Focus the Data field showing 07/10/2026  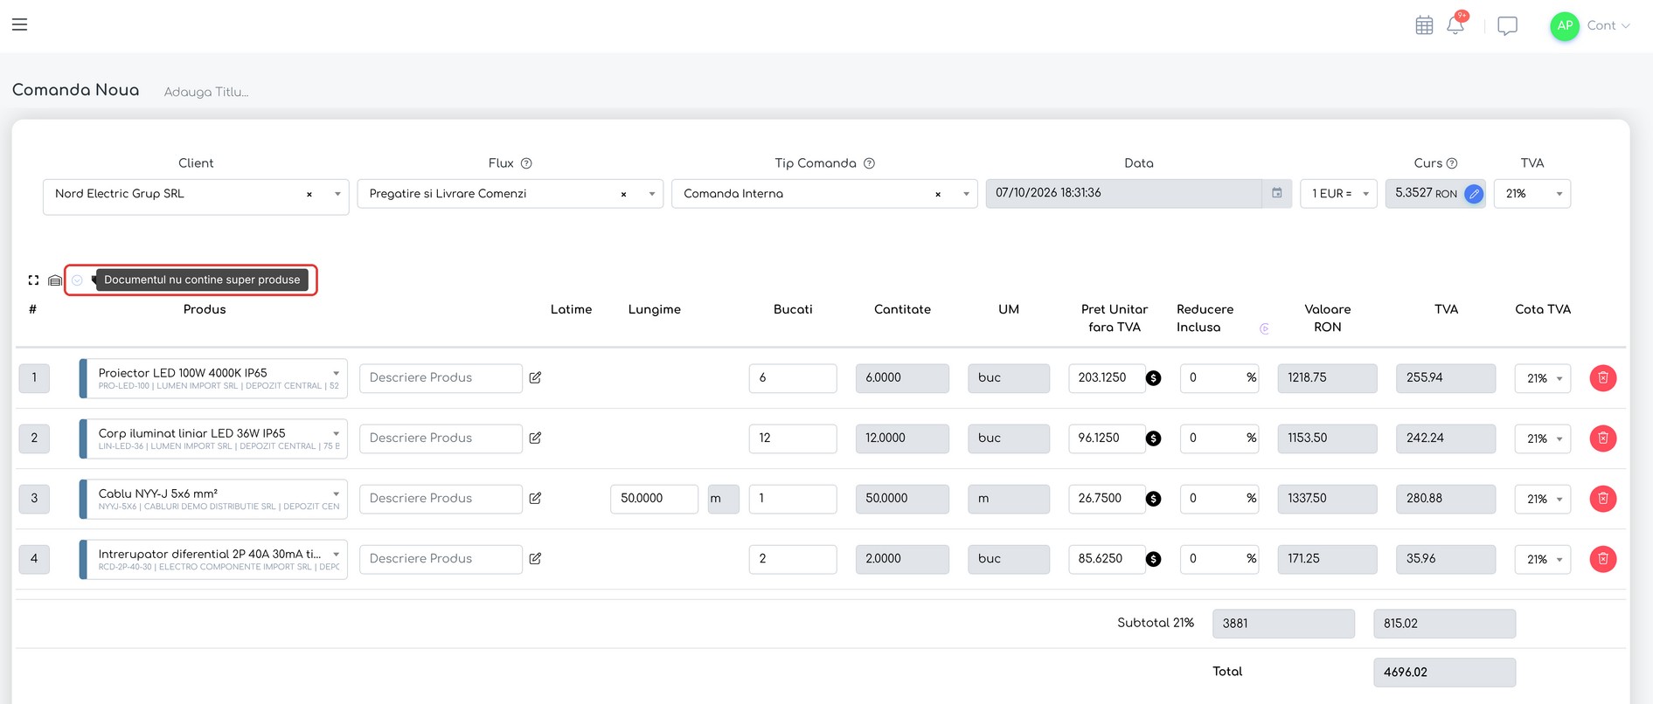pyautogui.click(x=1124, y=193)
